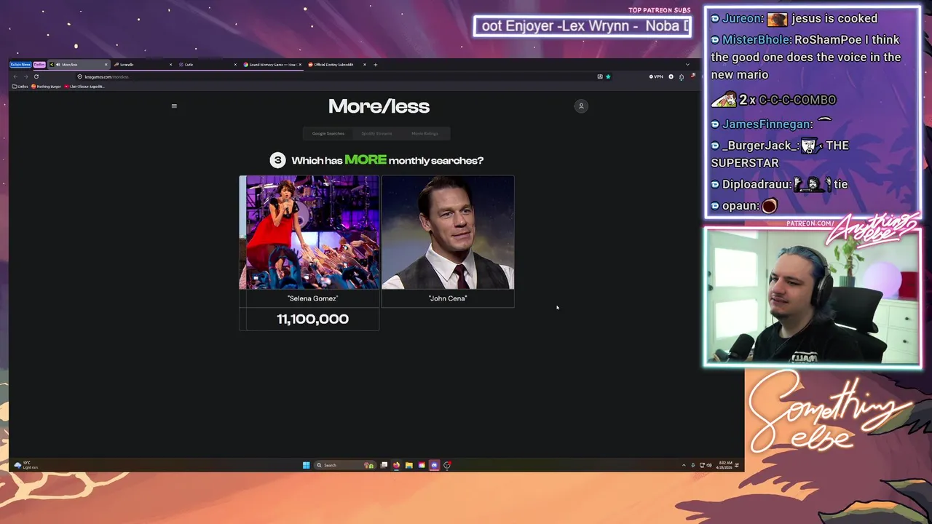Image resolution: width=932 pixels, height=524 pixels.
Task: Click the Dailies pinned tab group
Action: point(39,65)
